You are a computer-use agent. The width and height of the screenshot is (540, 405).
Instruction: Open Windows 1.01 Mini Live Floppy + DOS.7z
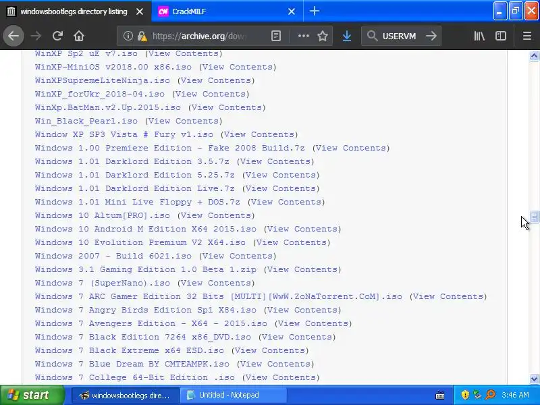pos(138,202)
